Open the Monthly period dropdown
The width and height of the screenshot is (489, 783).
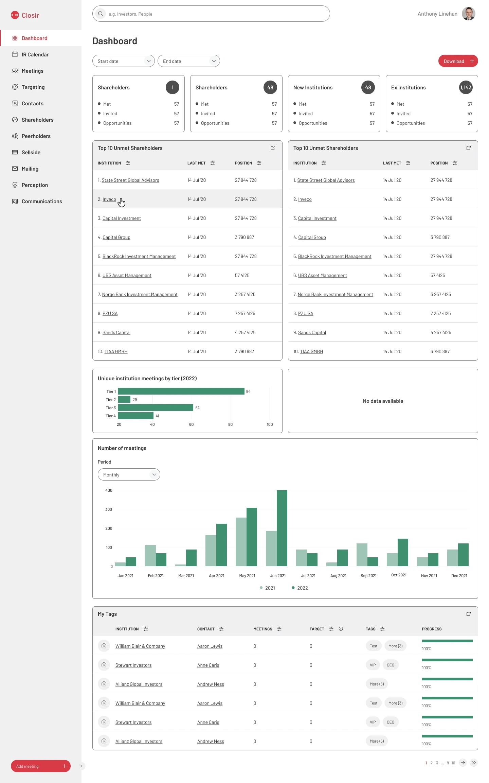click(129, 474)
